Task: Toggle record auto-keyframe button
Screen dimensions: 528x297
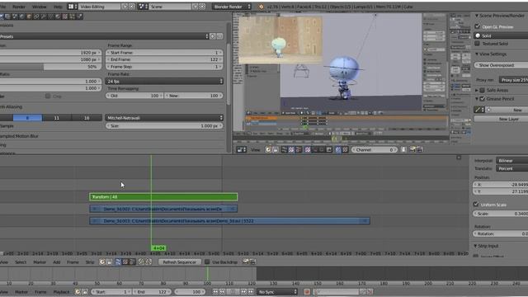Action: coord(307,292)
